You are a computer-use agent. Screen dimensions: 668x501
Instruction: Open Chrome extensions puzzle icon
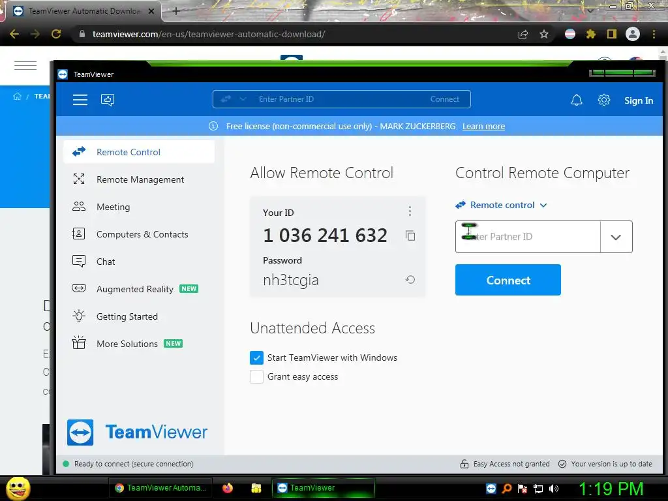(590, 34)
